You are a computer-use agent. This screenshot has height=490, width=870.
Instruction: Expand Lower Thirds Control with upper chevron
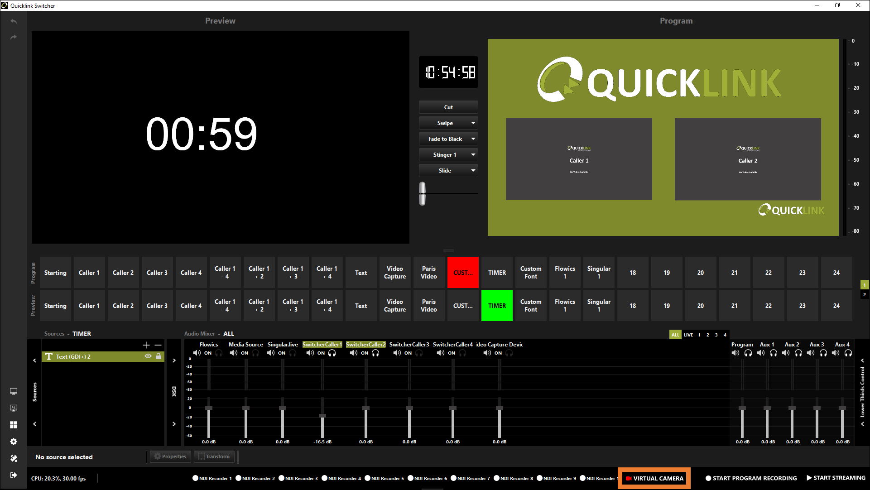[x=862, y=360]
